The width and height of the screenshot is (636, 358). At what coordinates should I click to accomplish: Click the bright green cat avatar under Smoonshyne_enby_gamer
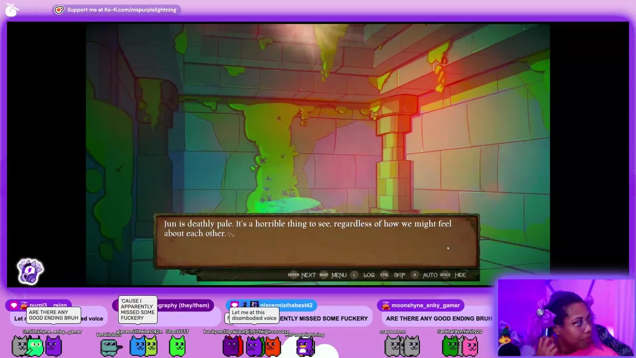[35, 346]
